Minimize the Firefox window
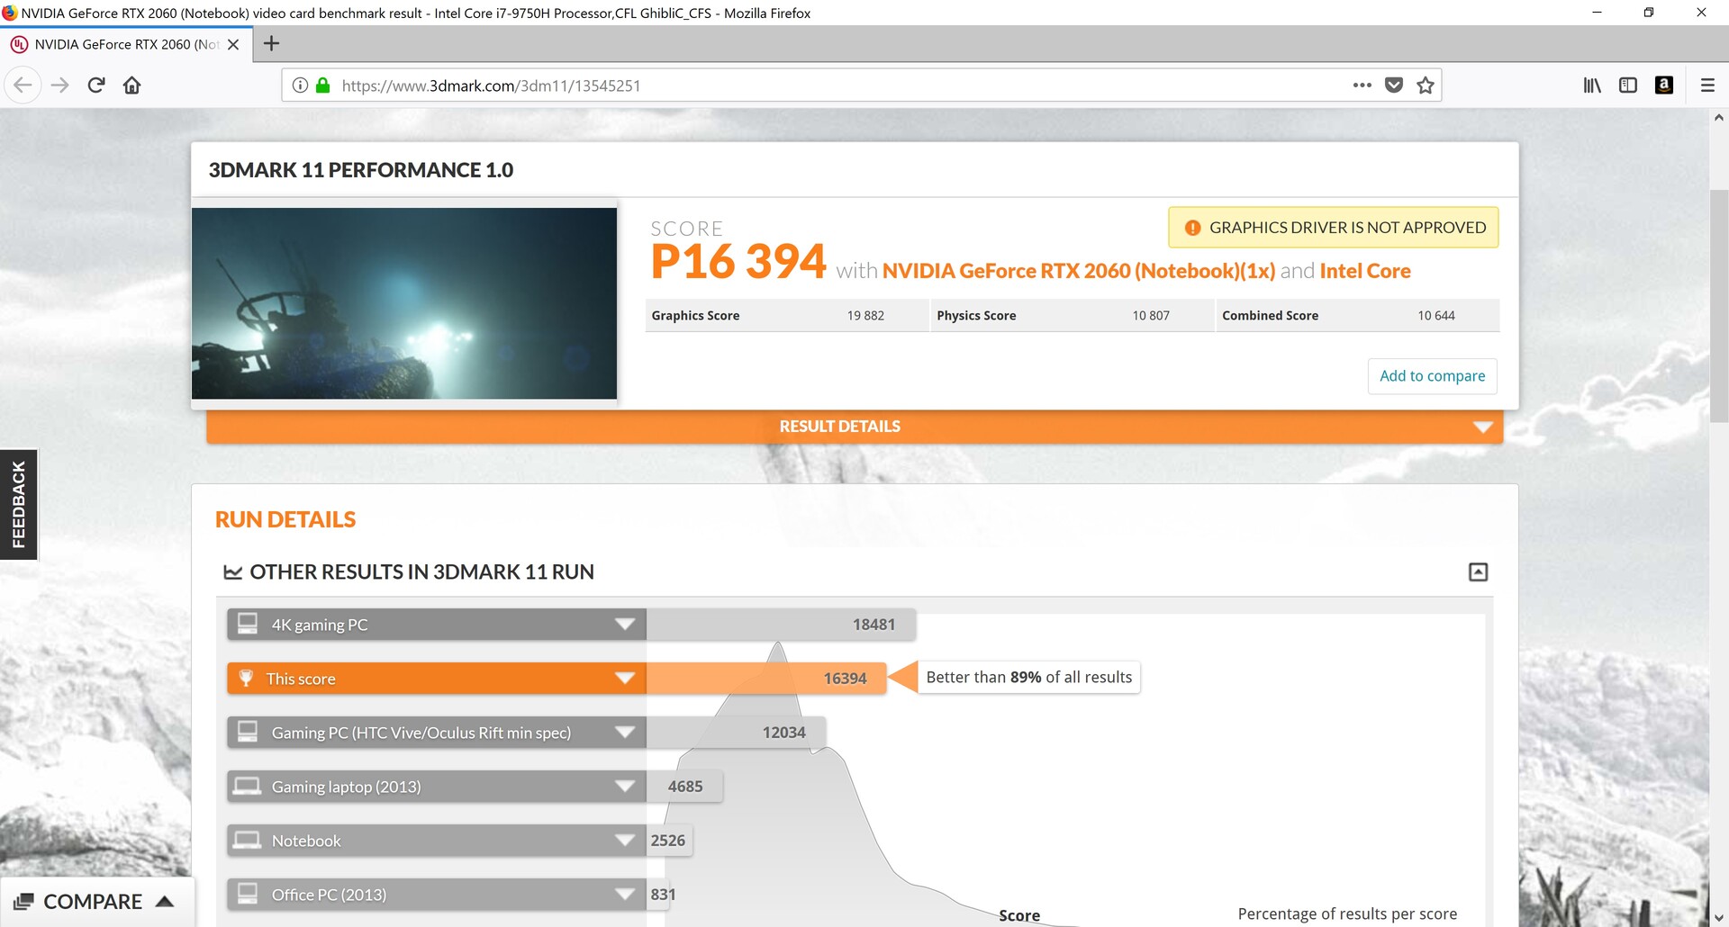The width and height of the screenshot is (1729, 927). pos(1597,13)
